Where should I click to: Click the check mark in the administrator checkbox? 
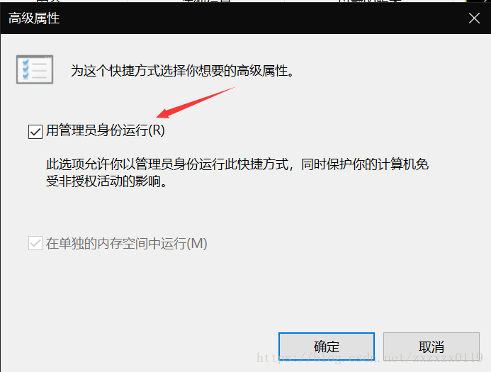[35, 132]
